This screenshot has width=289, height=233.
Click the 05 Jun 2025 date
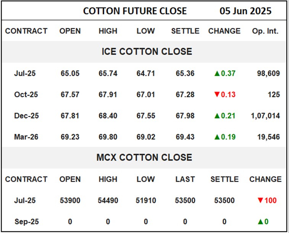point(245,11)
